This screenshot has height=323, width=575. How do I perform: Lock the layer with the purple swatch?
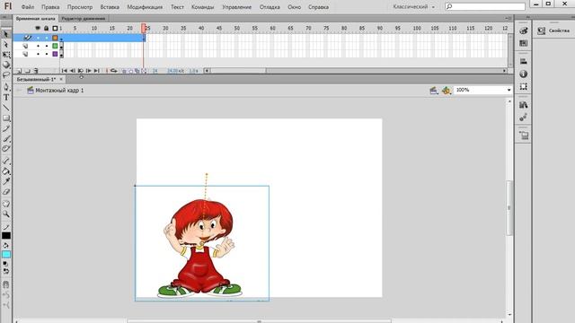tap(47, 54)
